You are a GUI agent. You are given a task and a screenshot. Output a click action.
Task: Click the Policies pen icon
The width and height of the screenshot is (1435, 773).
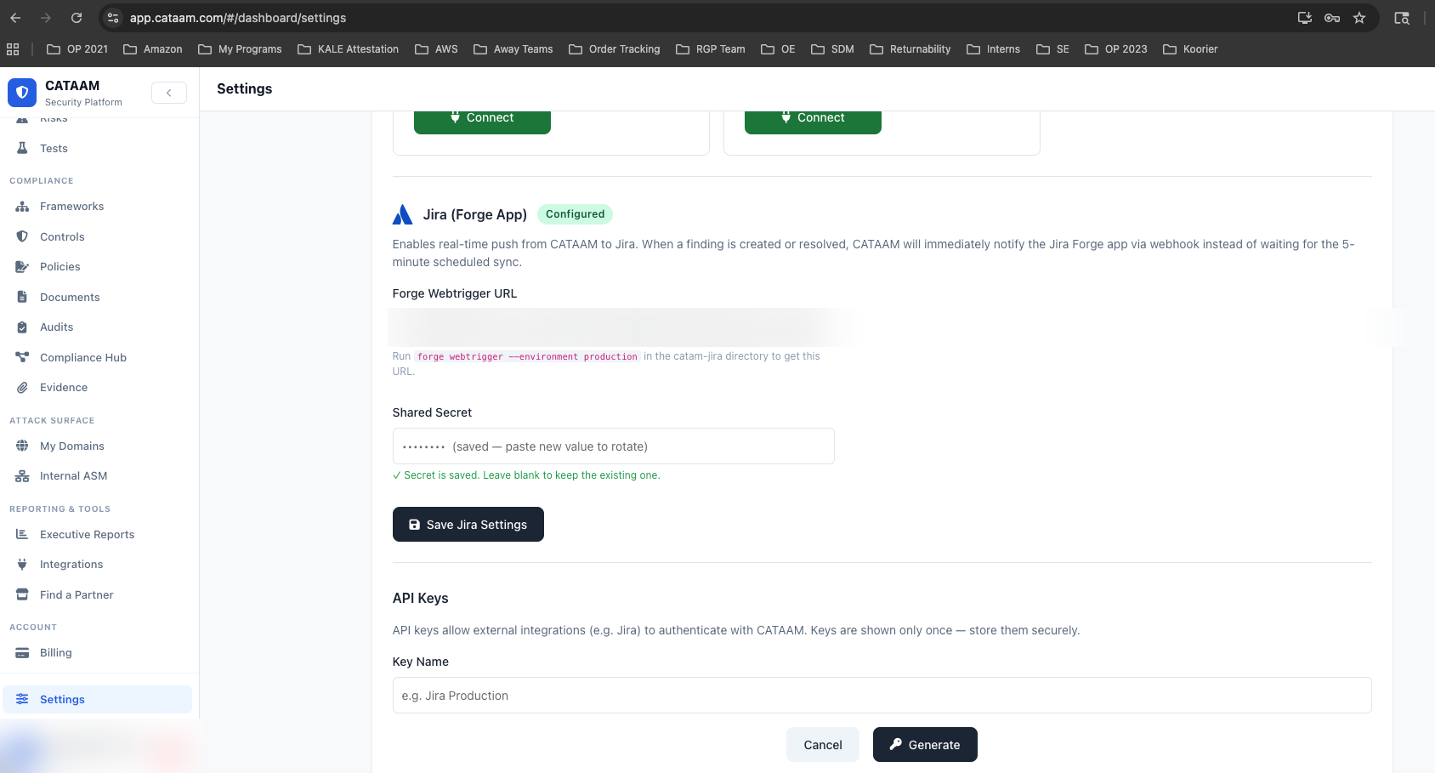[22, 267]
